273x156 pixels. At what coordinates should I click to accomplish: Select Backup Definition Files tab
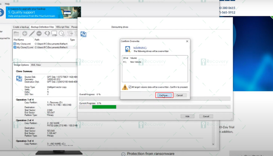42,27
